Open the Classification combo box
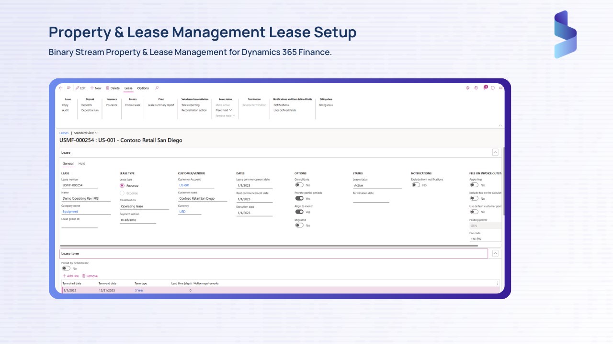 click(144, 206)
